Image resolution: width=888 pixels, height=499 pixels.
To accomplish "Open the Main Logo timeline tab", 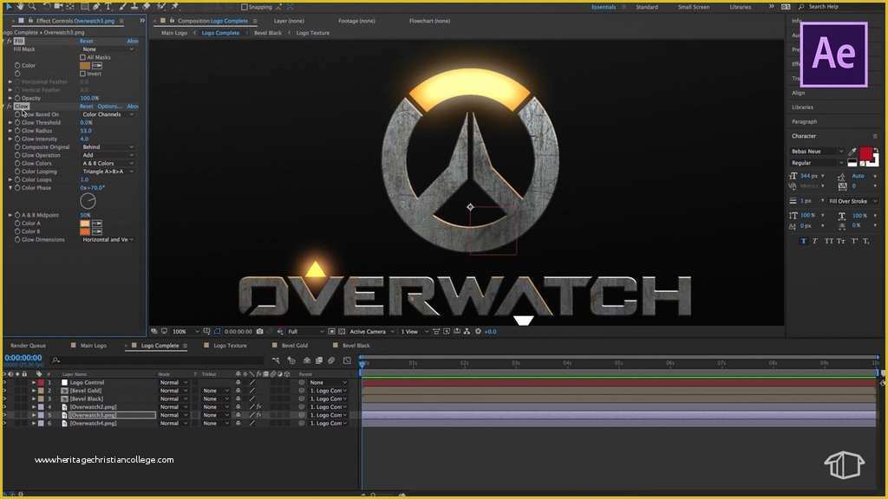I will tap(94, 346).
